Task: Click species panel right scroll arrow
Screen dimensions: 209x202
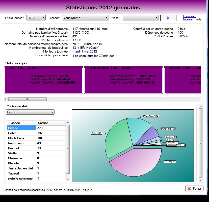Action: click(x=199, y=99)
